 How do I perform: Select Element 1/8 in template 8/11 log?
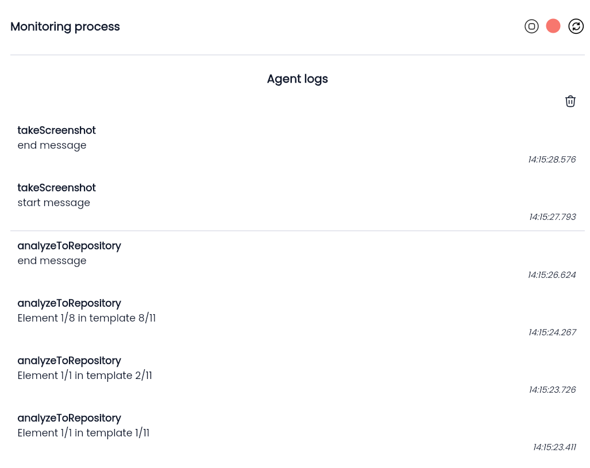297,318
